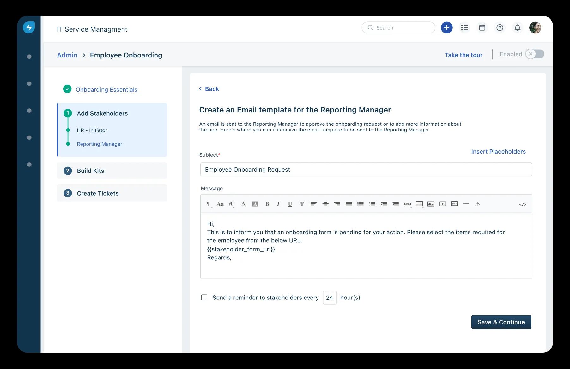Go Back to previous page
The image size is (570, 369).
(x=209, y=89)
